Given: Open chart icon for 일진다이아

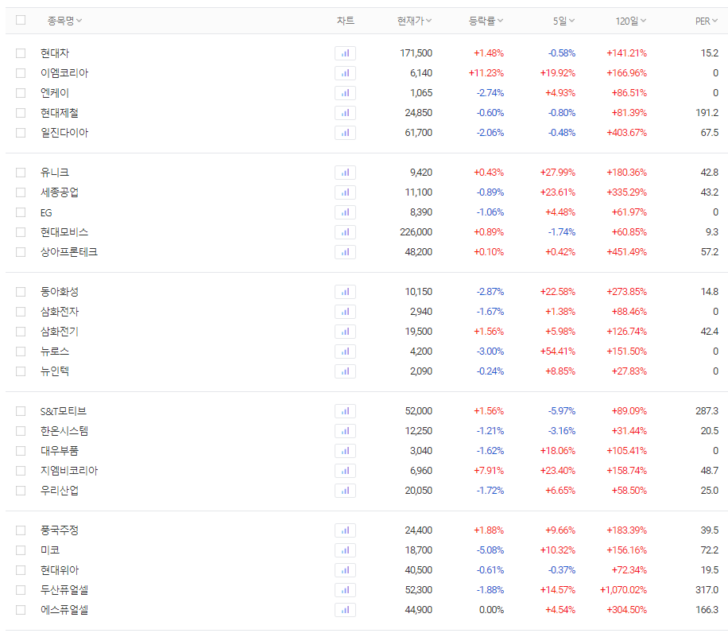Looking at the screenshot, I should (345, 133).
